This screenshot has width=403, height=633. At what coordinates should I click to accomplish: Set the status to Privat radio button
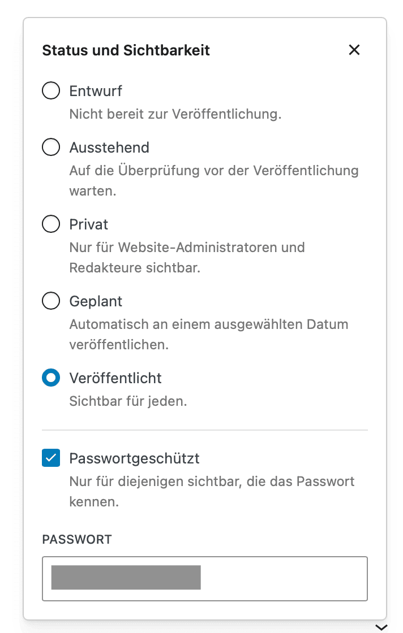tap(51, 224)
